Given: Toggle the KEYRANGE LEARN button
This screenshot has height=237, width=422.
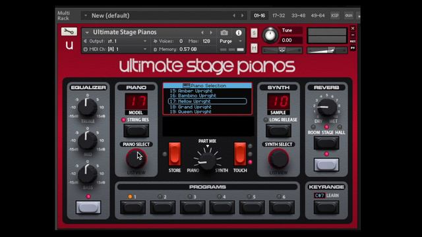Looking at the screenshot, I should pyautogui.click(x=326, y=207).
